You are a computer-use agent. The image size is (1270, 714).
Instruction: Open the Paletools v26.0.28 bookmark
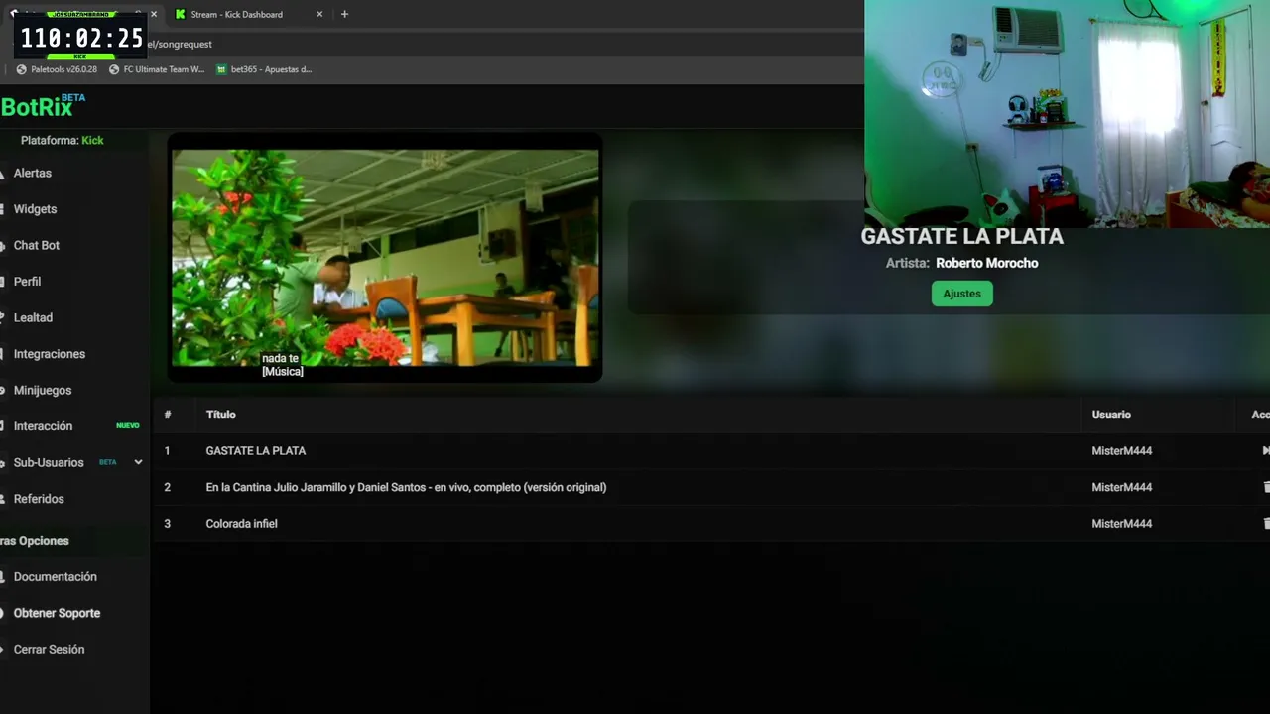(x=57, y=69)
